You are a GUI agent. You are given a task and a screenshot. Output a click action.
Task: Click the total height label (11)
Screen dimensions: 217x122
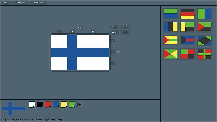(x=119, y=52)
